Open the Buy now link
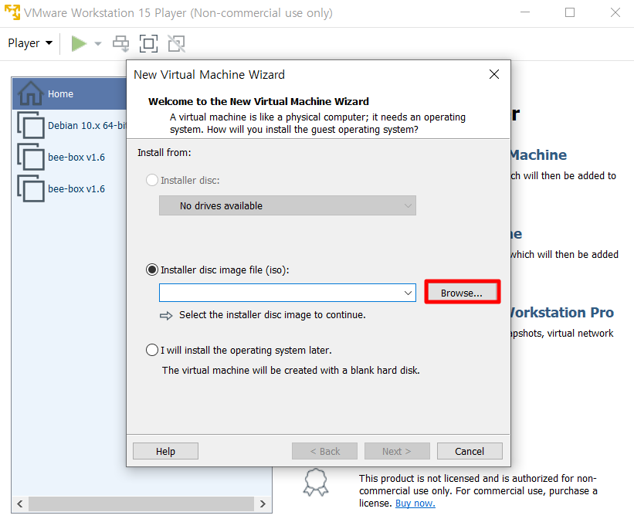 (x=415, y=503)
